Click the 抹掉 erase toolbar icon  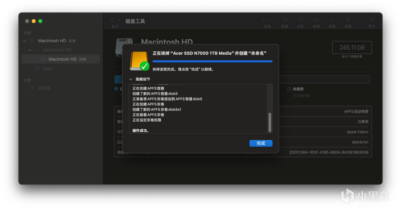coord(316,19)
